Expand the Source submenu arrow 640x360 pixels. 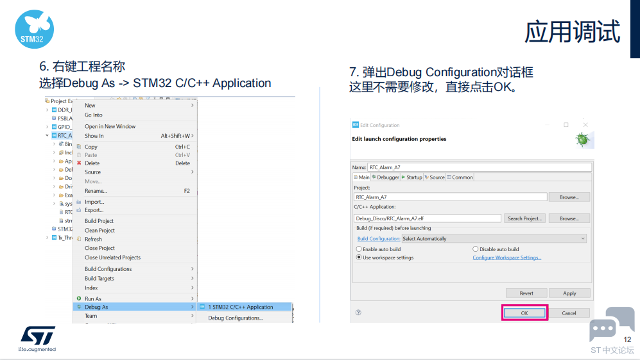[192, 172]
